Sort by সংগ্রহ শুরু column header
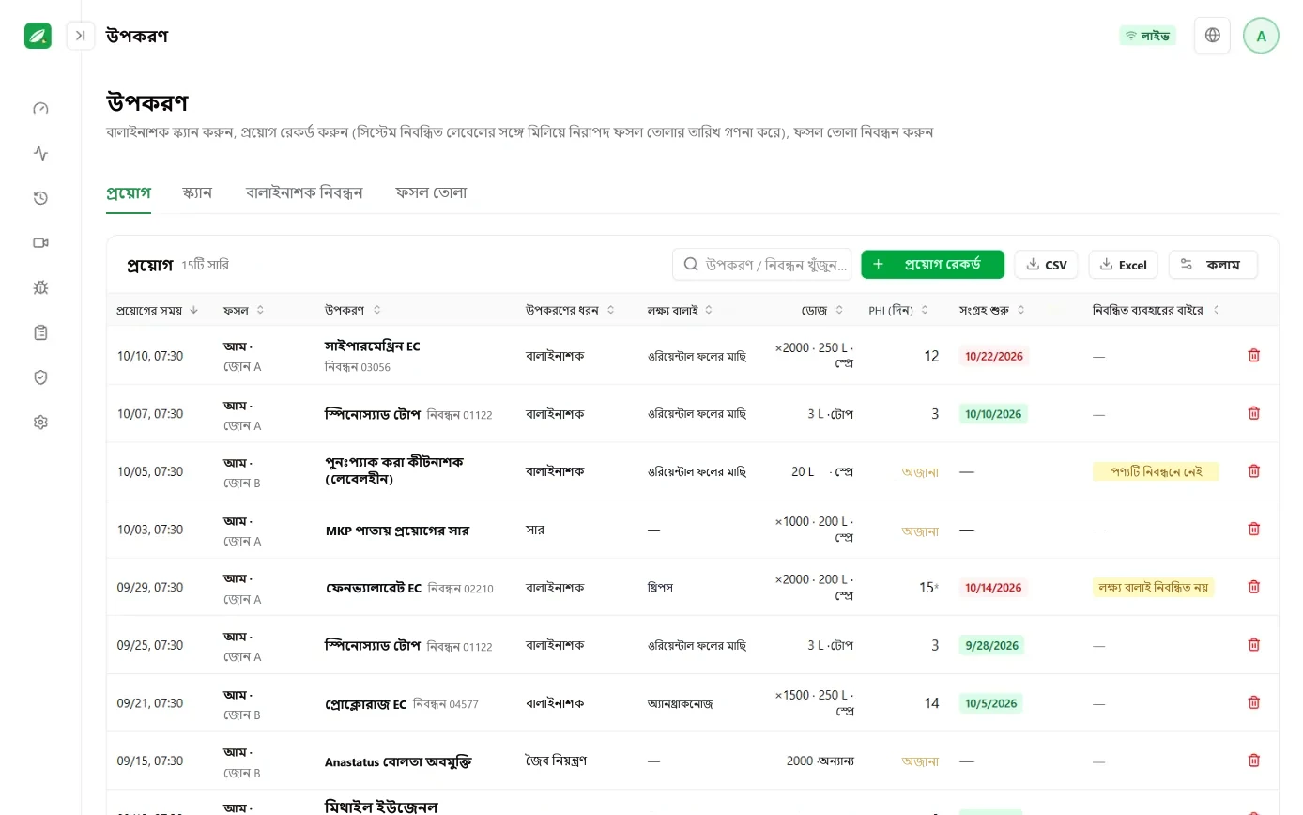The height and width of the screenshot is (815, 1303). (992, 310)
